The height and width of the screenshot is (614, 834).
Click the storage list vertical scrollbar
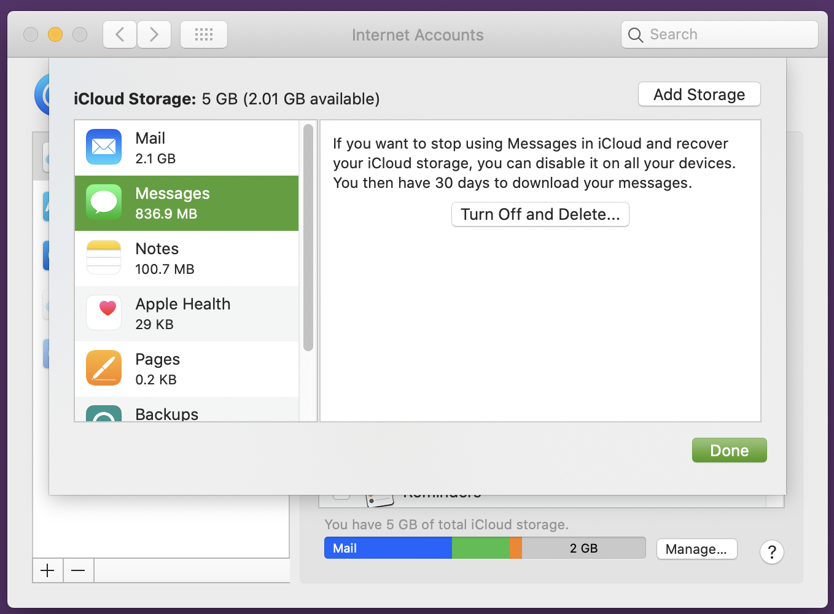pos(308,238)
